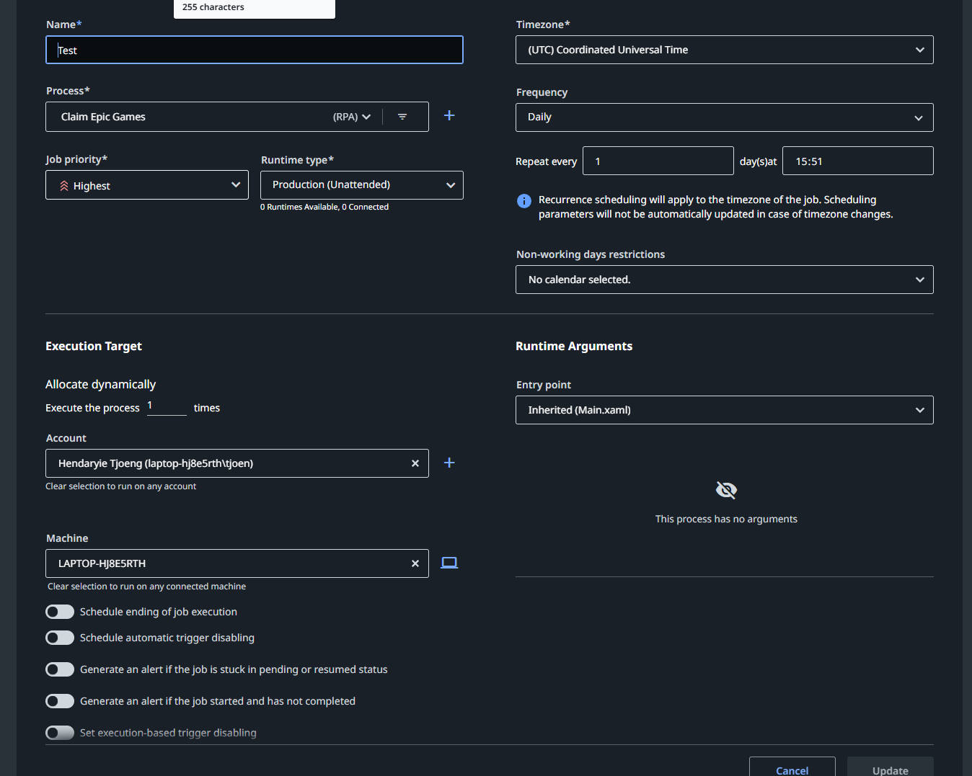Clear the selected Account with the X icon
This screenshot has height=776, width=972.
coord(415,463)
